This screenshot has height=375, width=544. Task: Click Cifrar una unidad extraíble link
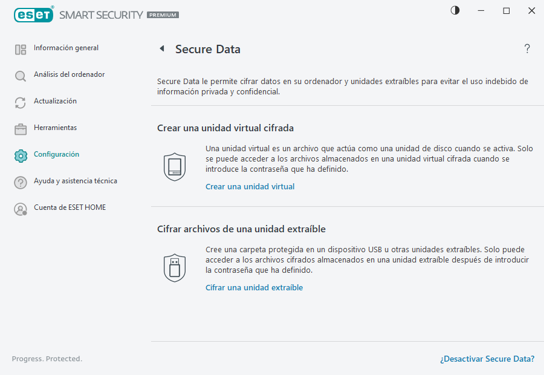coord(254,287)
